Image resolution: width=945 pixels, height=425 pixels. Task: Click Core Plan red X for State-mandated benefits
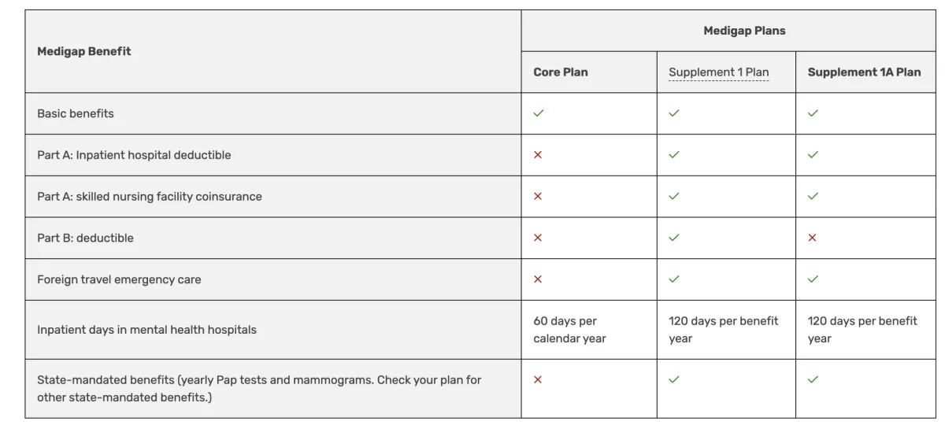[x=538, y=379]
